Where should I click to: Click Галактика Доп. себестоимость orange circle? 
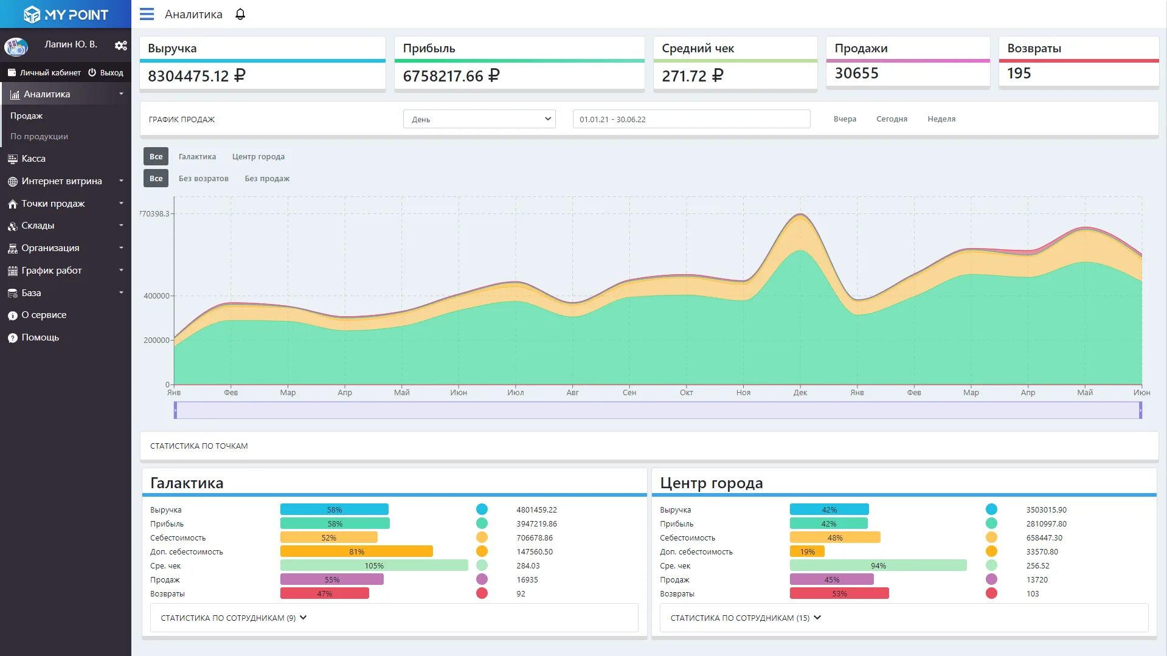pos(482,551)
